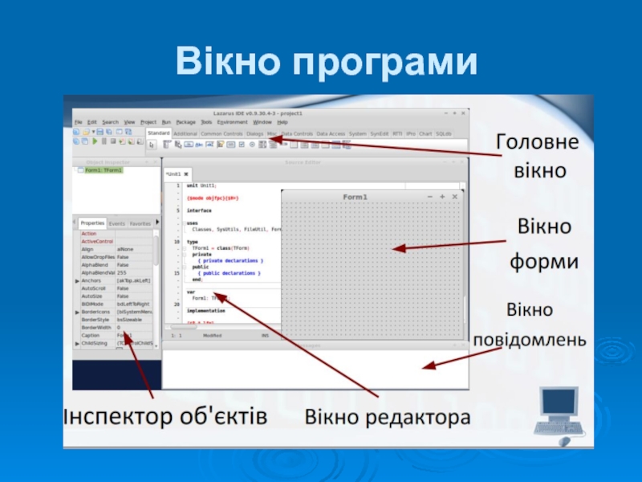Click the right arrow beside the Favorites tab
The image size is (642, 482).
tap(157, 223)
